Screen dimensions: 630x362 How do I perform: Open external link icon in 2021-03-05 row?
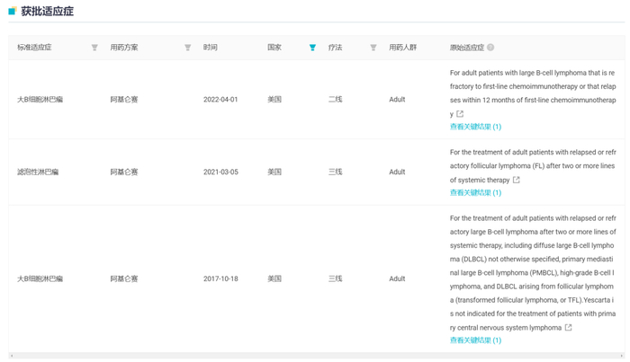[516, 180]
